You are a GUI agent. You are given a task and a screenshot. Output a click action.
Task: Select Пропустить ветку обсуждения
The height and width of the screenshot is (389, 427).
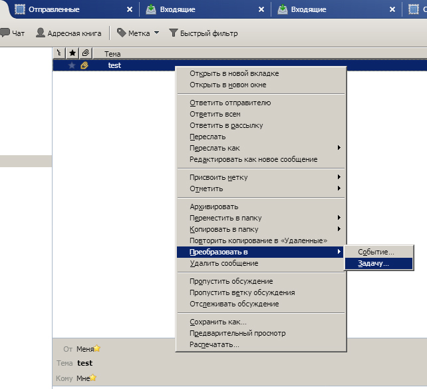point(261,292)
